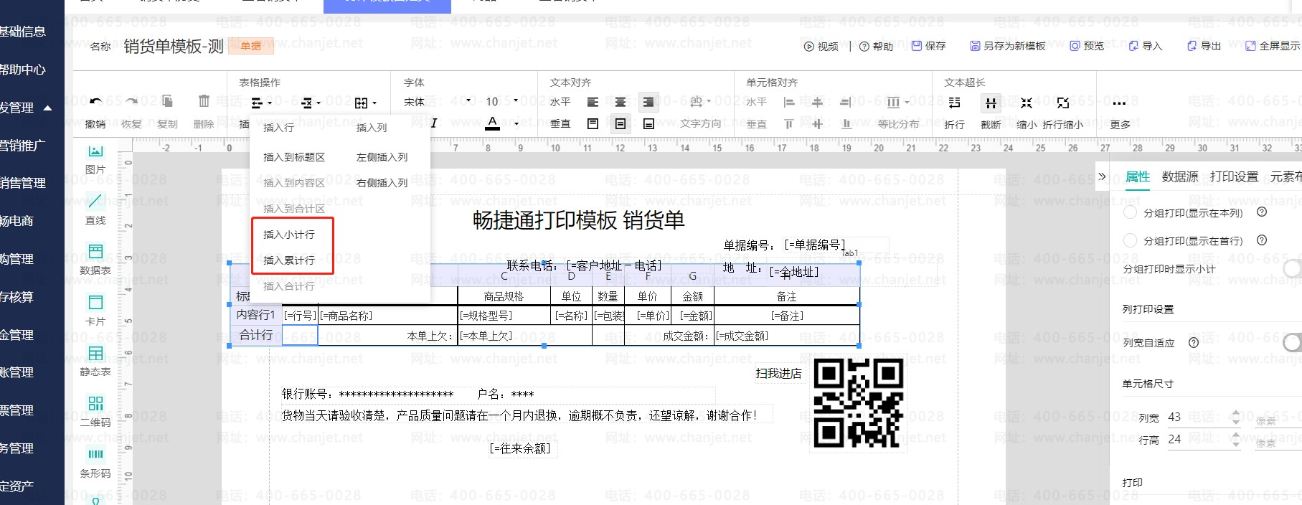Toggle column width auto-fit (列宽自适应) switch
Screen dimensions: 1302x505
coord(1292,343)
